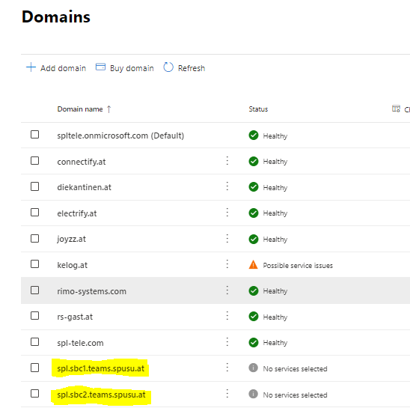Click the Buy domain card icon
The width and height of the screenshot is (410, 414).
pyautogui.click(x=100, y=67)
